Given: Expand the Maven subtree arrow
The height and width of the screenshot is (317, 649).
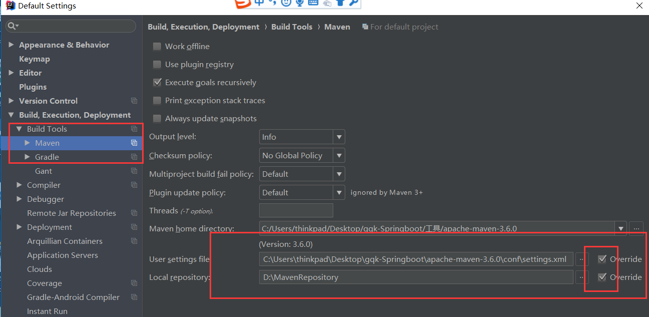Looking at the screenshot, I should (27, 143).
